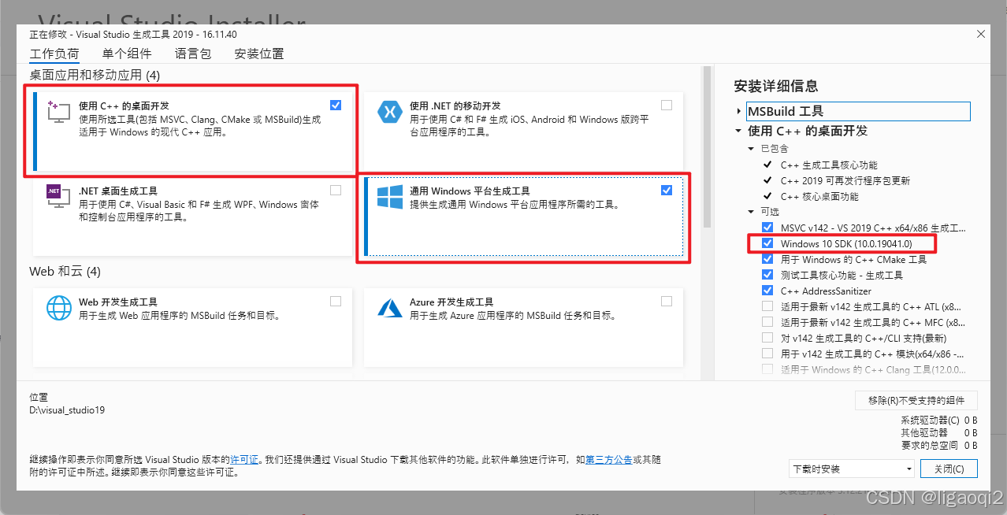1007x515 pixels.
Task: Check 使用 .NET 的移动开发 workload checkbox
Action: point(667,105)
